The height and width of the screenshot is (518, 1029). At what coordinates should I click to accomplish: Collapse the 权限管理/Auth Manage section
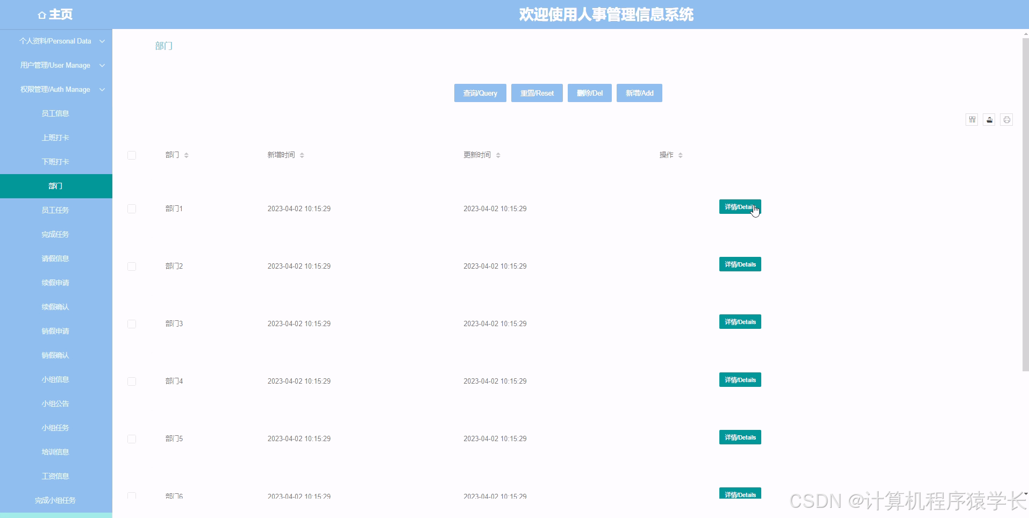tap(55, 89)
